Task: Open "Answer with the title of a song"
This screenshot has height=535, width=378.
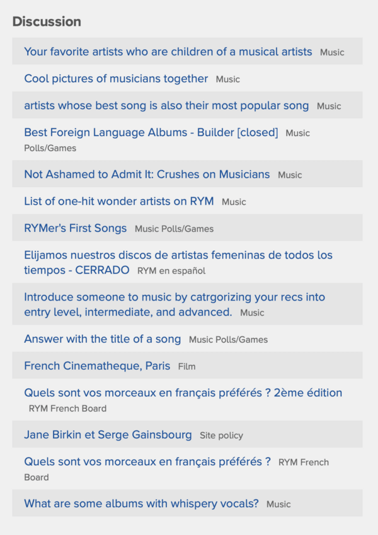Action: [101, 339]
